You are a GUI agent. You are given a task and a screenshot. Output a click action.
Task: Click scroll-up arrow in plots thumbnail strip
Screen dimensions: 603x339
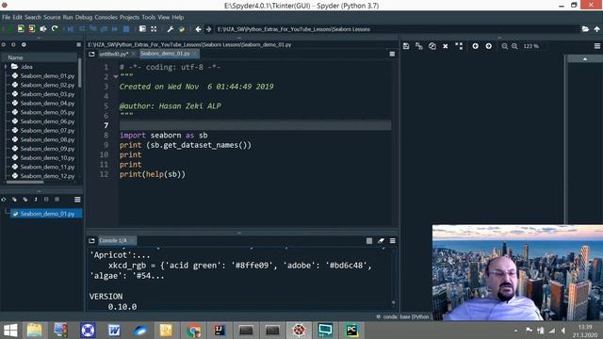(x=585, y=58)
